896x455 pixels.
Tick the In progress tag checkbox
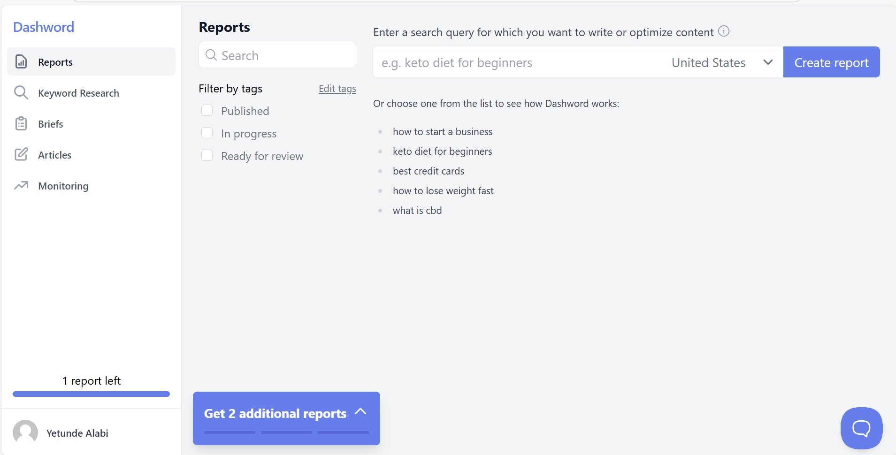(x=207, y=133)
